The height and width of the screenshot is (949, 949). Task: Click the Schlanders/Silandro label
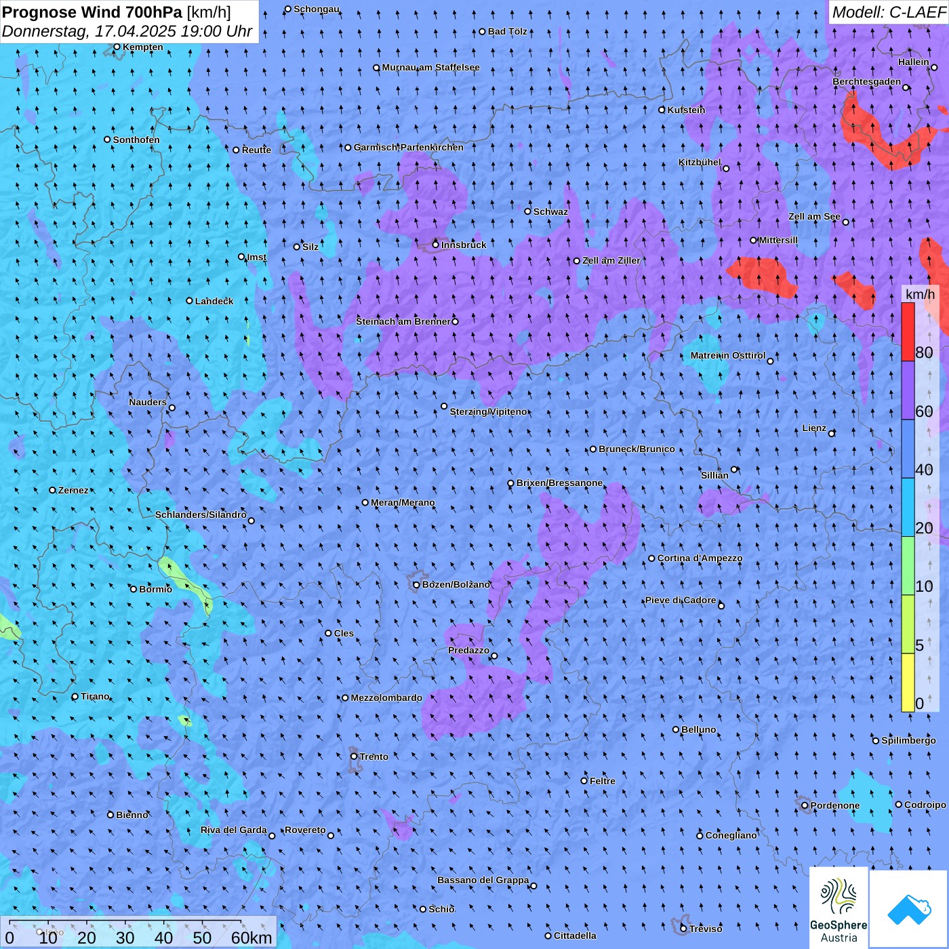point(201,515)
